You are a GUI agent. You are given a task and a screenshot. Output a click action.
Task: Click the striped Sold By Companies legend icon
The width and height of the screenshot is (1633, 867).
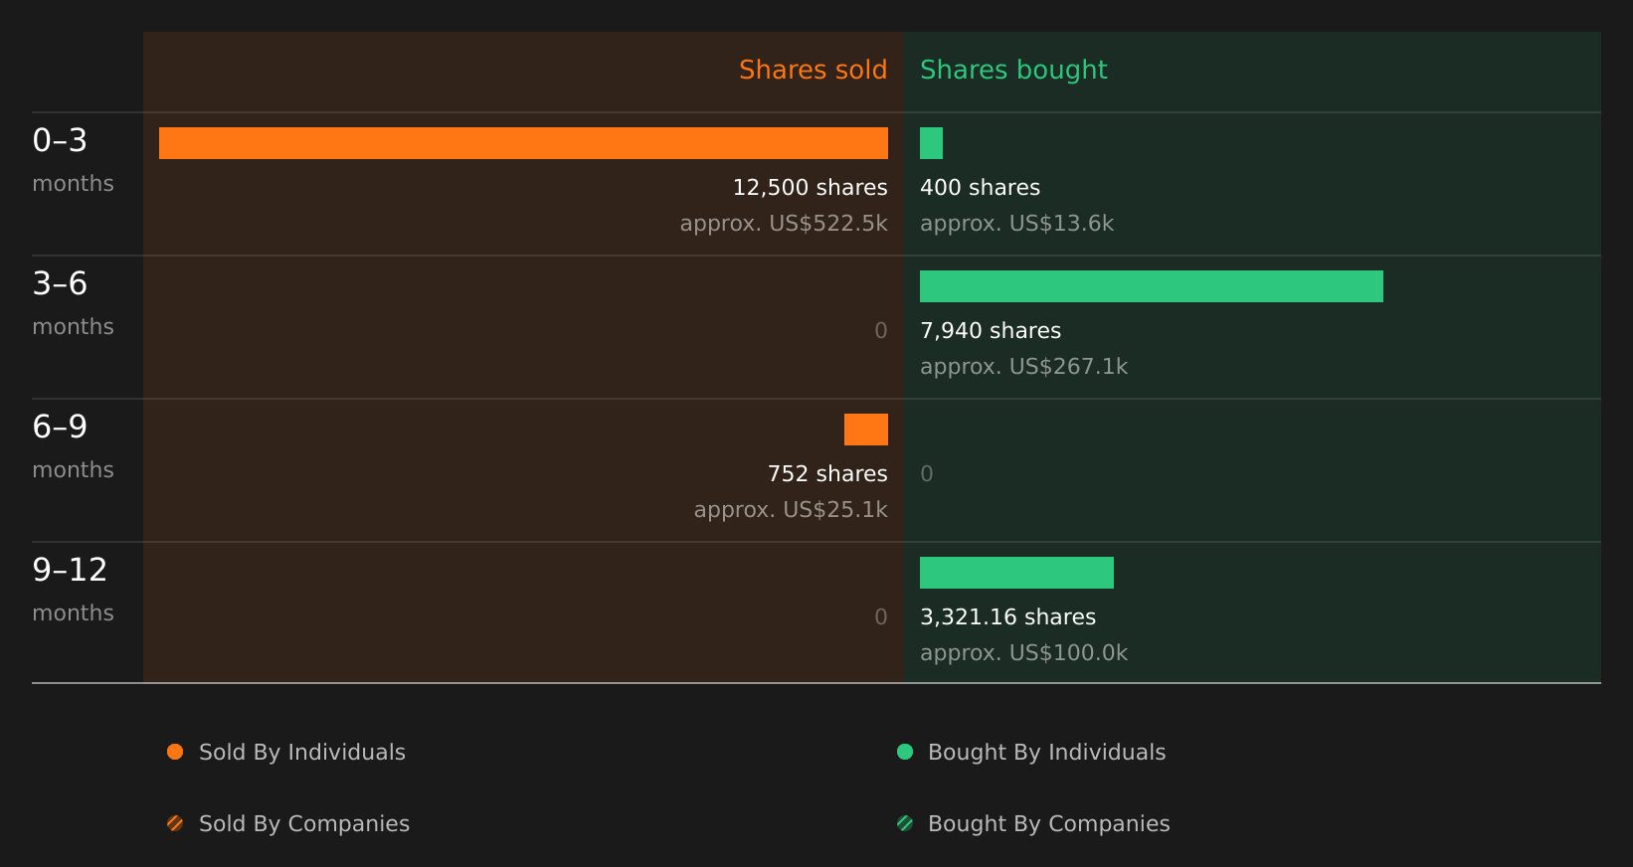175,823
